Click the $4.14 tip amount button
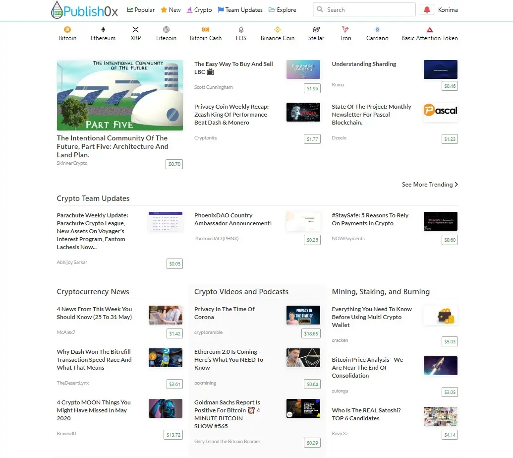 [x=450, y=435]
